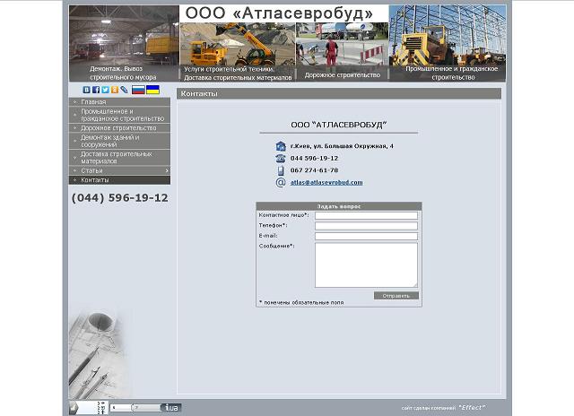The image size is (574, 416).
Task: Focus the Телефон input field
Action: point(366,226)
